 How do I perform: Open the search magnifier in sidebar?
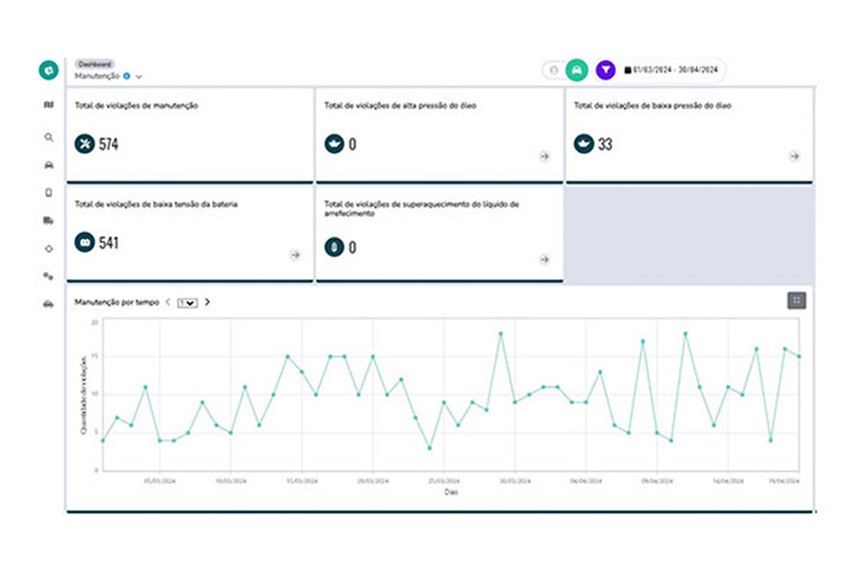(x=48, y=137)
